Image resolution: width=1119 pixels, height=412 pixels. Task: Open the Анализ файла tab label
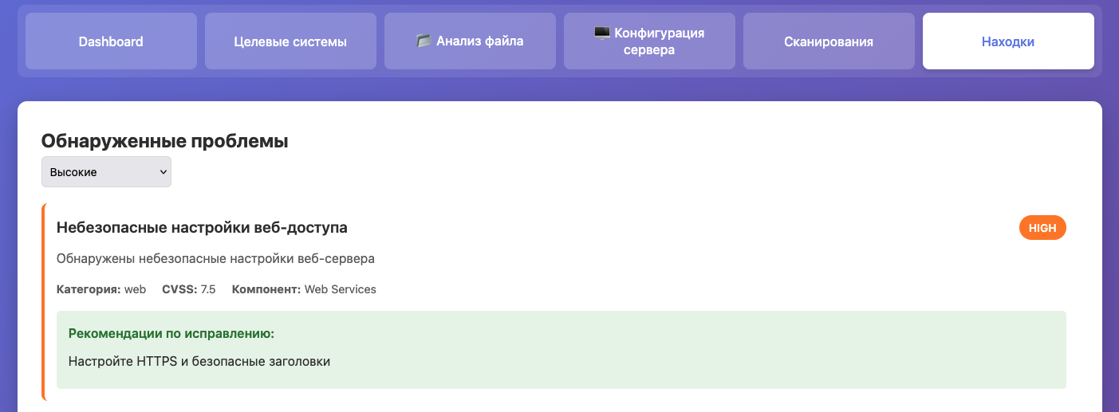[479, 41]
